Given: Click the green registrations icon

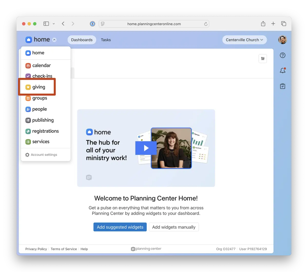Looking at the screenshot, I should coord(28,131).
